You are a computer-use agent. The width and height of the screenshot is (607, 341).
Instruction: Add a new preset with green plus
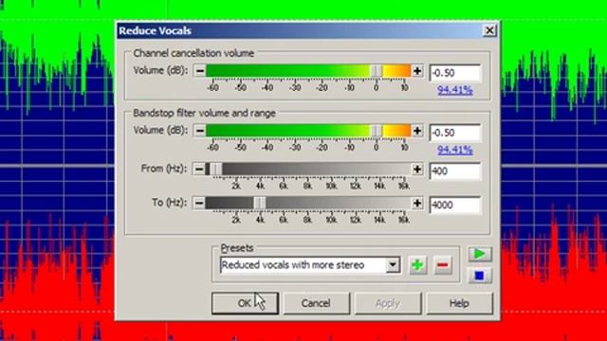coord(417,265)
